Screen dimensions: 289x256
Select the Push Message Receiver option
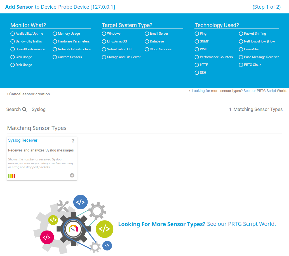tap(241, 57)
